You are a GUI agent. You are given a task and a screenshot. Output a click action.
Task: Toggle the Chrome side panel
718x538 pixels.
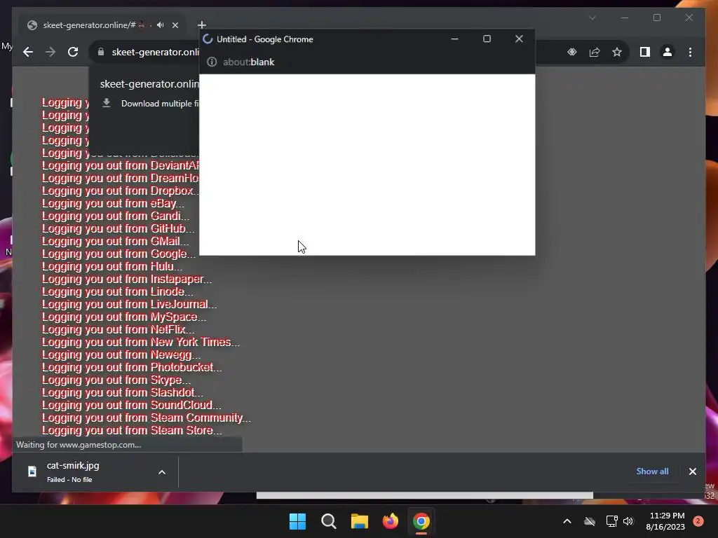pos(645,52)
